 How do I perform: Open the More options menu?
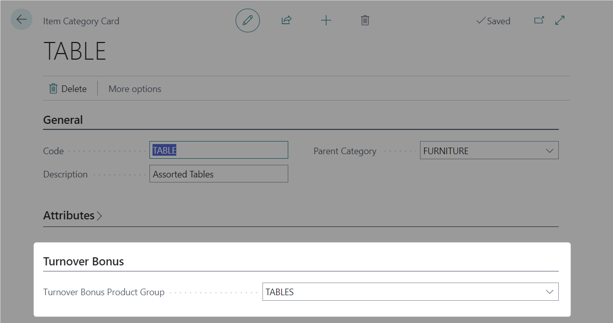point(135,89)
